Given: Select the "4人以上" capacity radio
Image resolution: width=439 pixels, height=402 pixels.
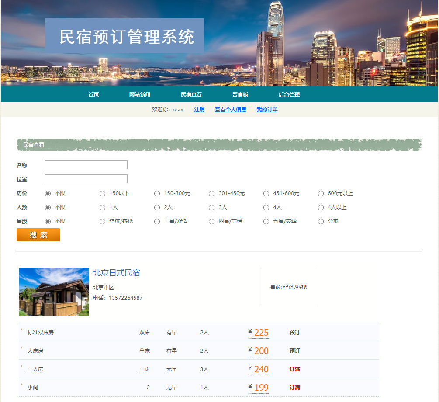Looking at the screenshot, I should click(x=321, y=207).
